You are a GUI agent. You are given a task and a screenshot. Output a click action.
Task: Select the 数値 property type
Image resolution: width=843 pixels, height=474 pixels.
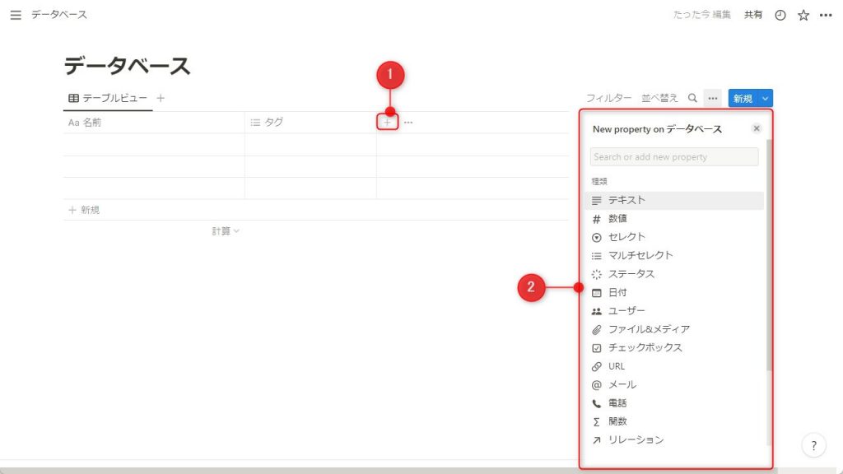point(674,219)
